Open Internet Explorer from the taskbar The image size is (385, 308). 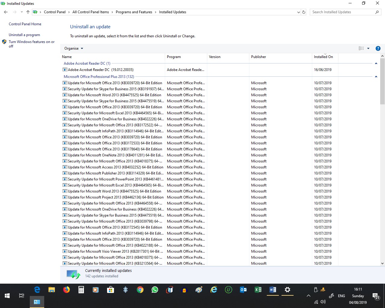(x=214, y=290)
